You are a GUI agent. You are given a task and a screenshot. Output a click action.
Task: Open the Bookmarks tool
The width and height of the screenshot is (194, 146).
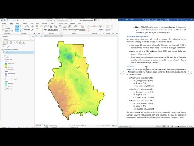[27, 28]
